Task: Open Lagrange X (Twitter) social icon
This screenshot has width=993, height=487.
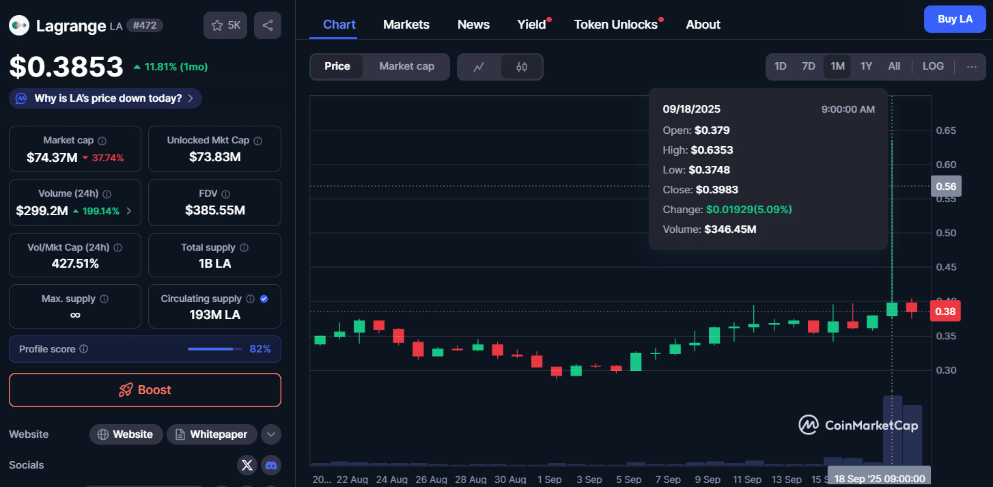Action: 247,465
